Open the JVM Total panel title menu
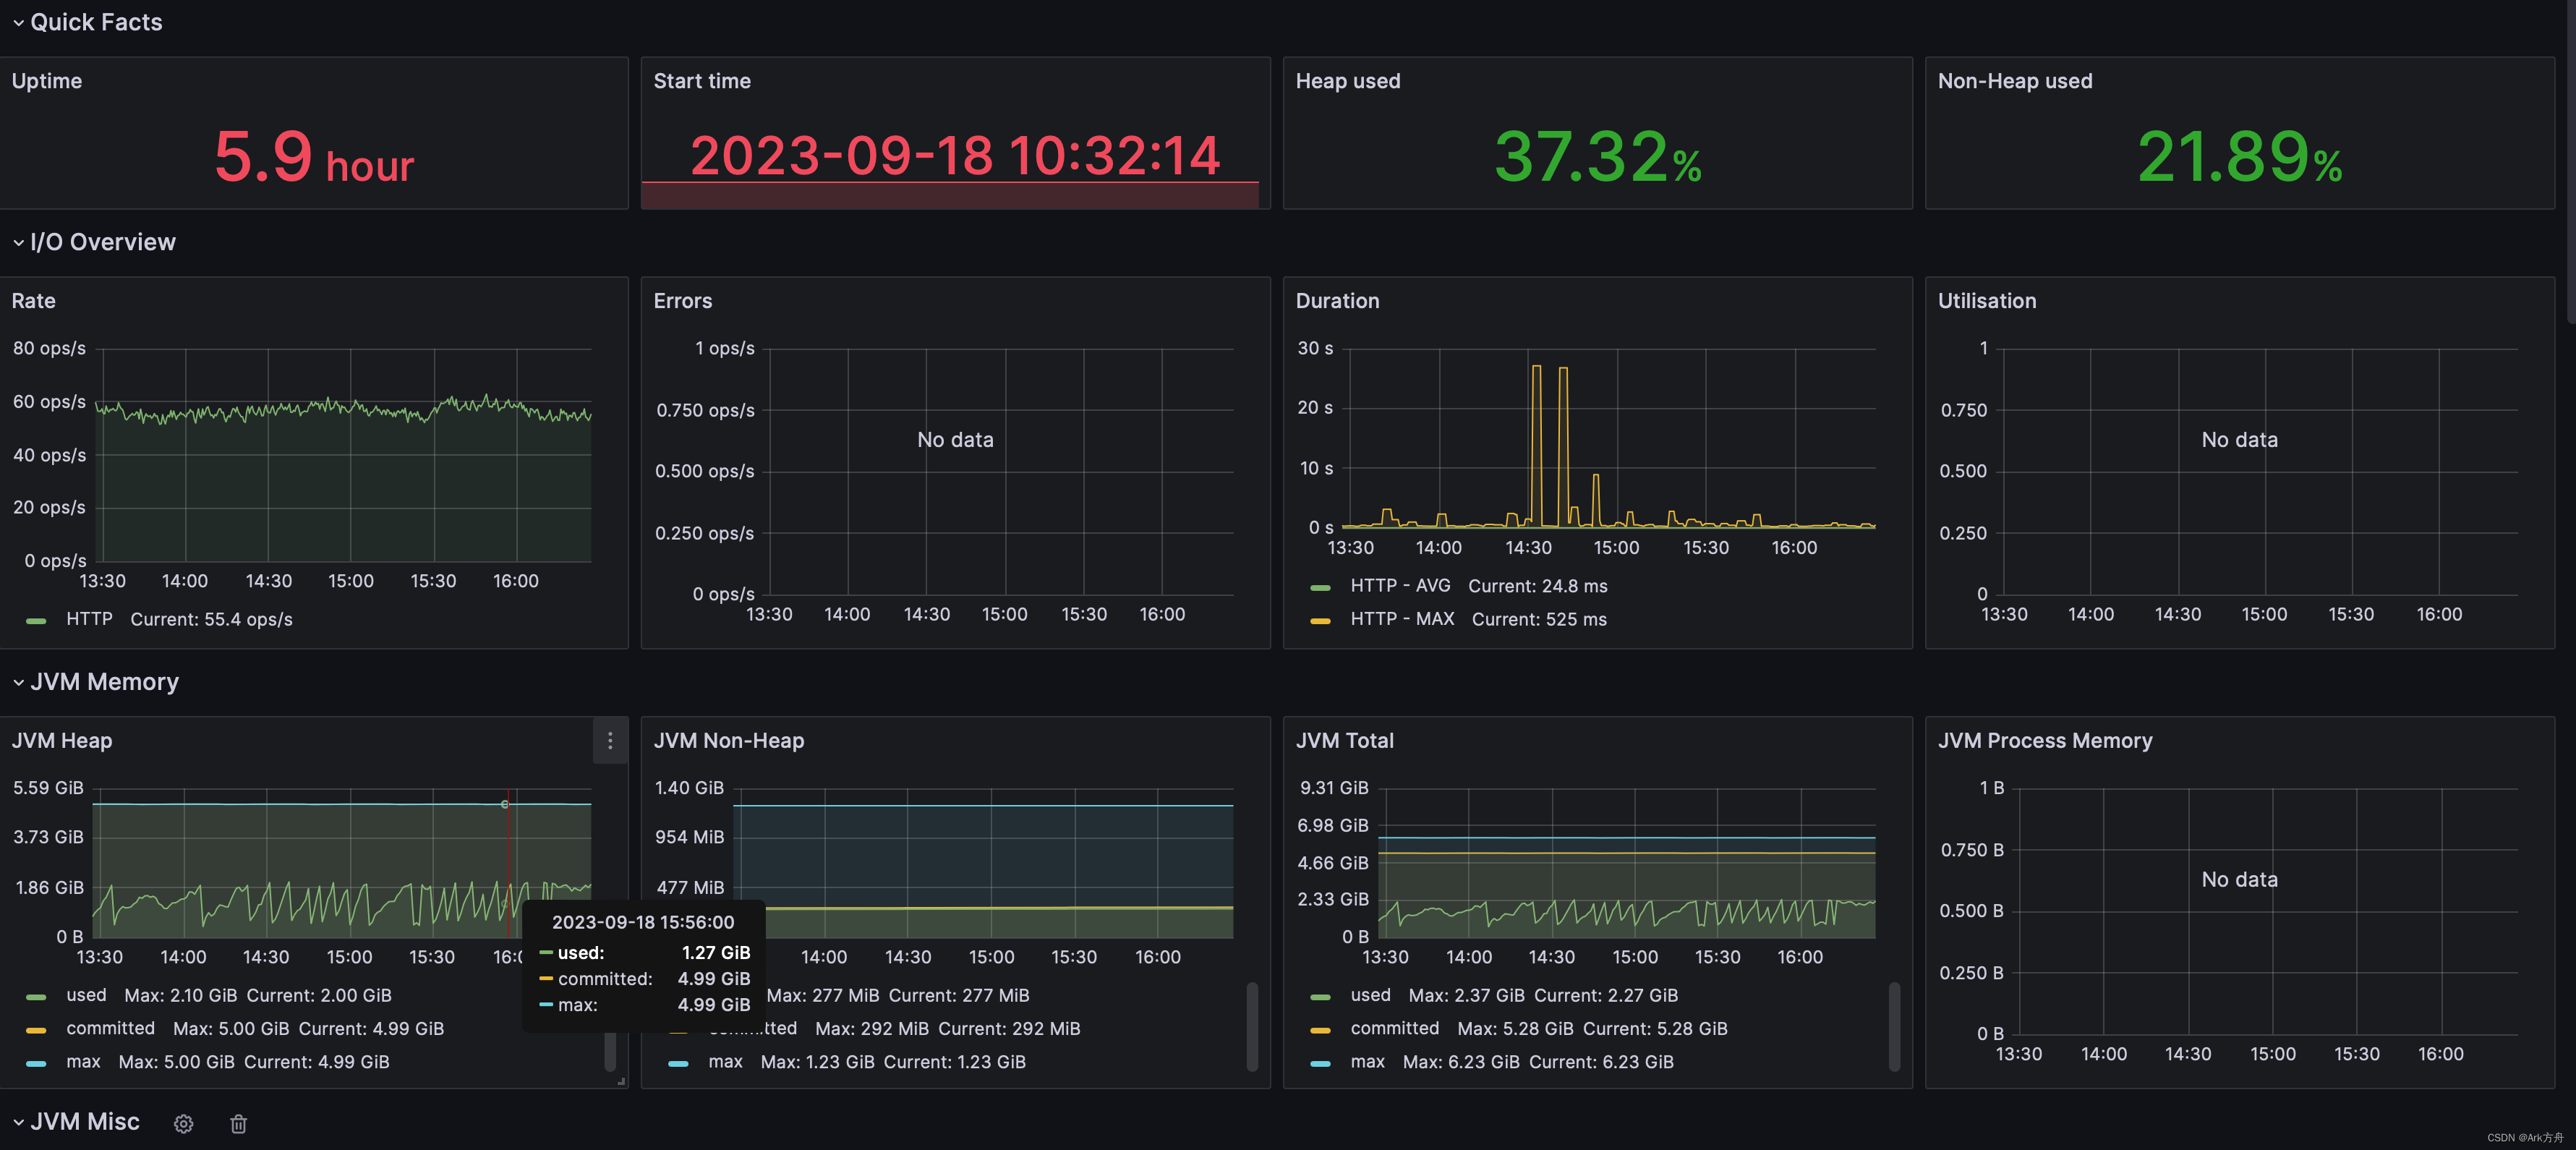This screenshot has height=1150, width=2576. point(1345,741)
